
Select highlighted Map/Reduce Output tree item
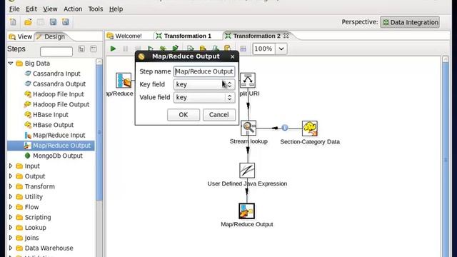51,146
